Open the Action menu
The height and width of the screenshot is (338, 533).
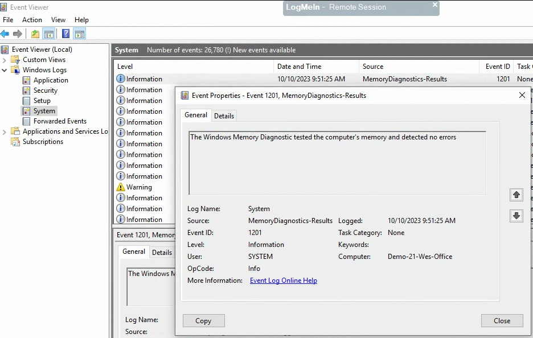(32, 20)
